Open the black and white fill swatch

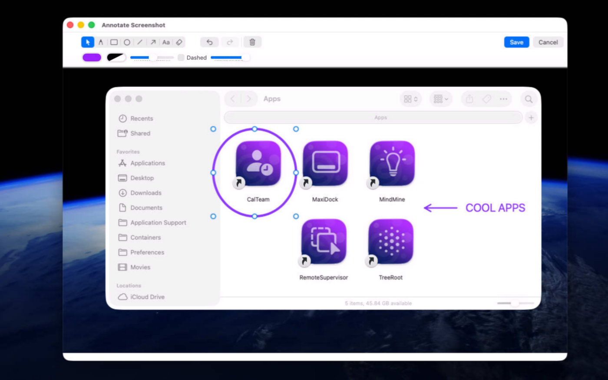click(x=116, y=57)
